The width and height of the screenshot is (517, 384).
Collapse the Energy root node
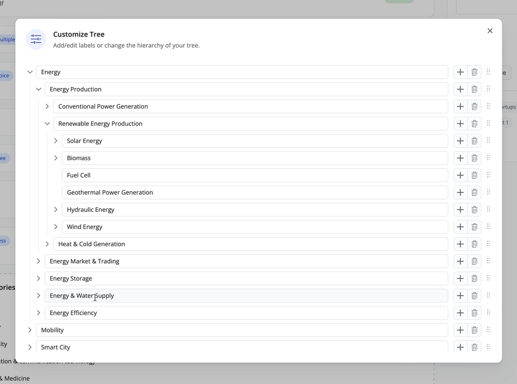point(30,72)
